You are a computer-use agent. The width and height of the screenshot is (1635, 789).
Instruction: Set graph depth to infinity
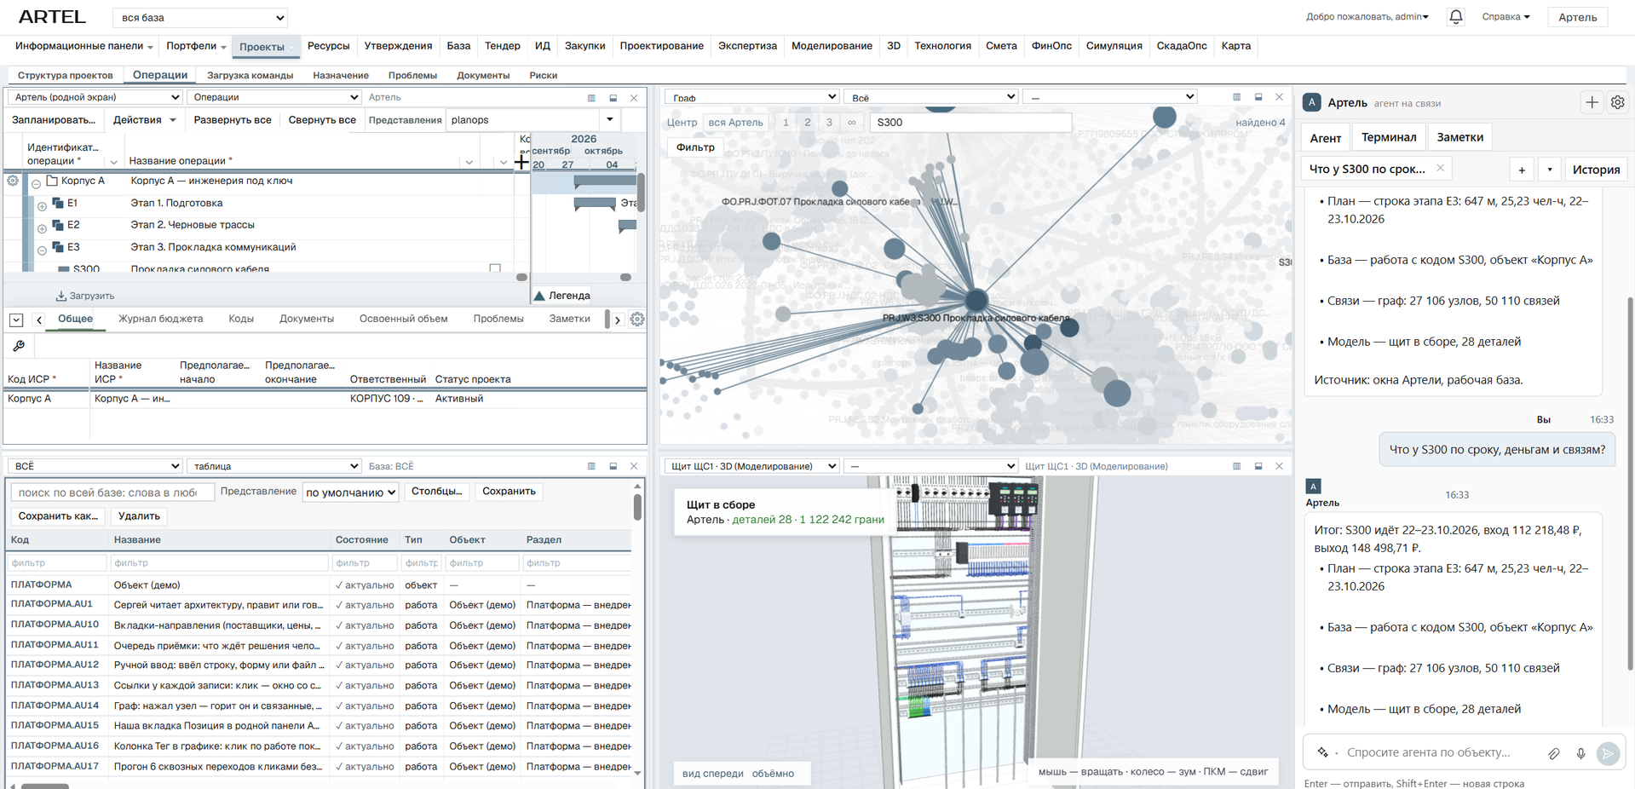click(x=851, y=122)
